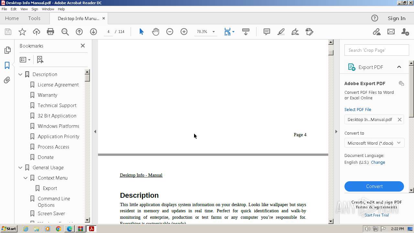
Task: Click the add person share icon
Action: tap(405, 32)
